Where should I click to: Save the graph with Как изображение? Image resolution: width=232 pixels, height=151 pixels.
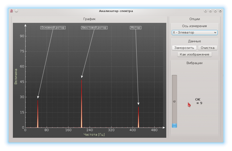pos(194,54)
